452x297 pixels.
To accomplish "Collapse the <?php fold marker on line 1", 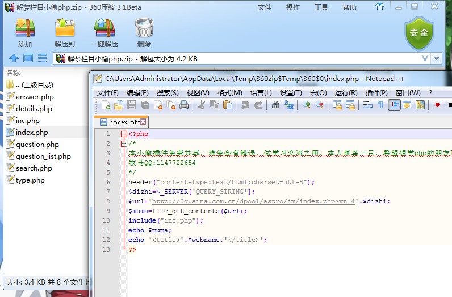I will coord(124,134).
